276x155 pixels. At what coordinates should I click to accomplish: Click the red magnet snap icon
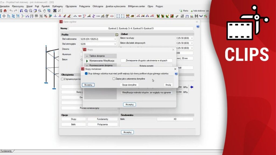[5, 11]
